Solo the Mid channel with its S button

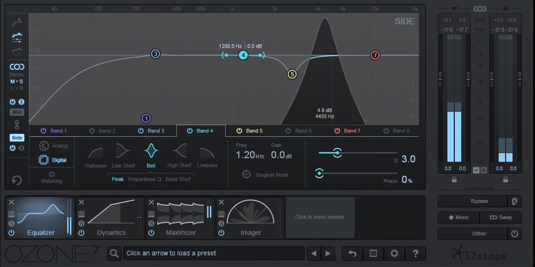(x=21, y=102)
